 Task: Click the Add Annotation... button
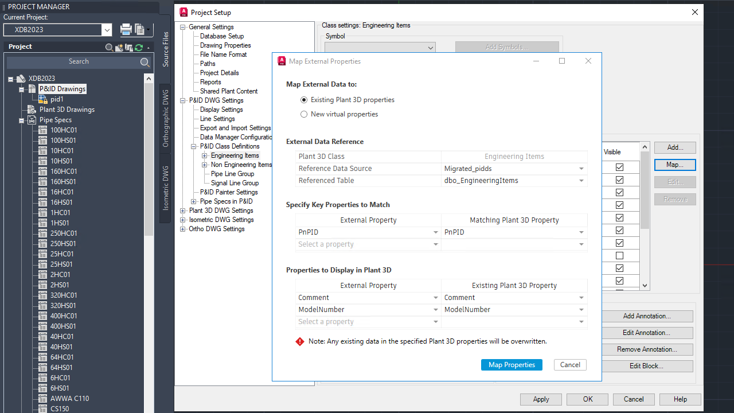tap(647, 316)
